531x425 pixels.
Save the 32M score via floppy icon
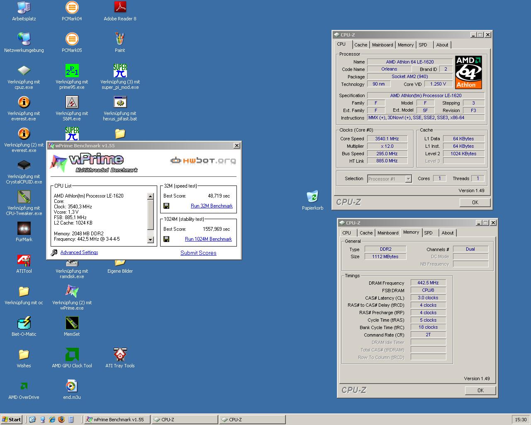pyautogui.click(x=166, y=206)
